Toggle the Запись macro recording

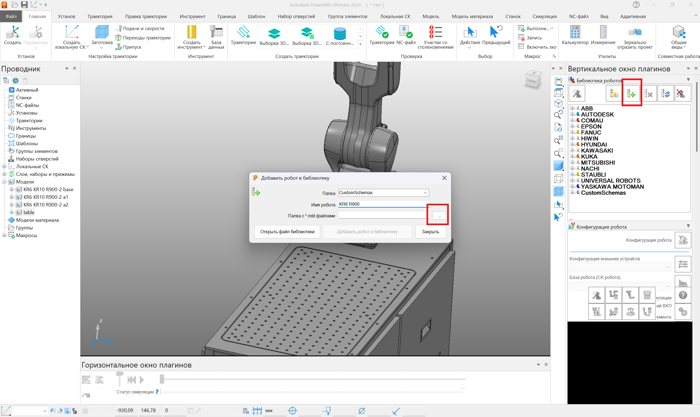coord(530,38)
